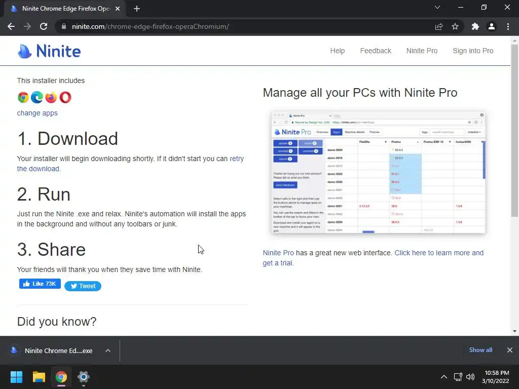Click the change apps link

click(x=38, y=113)
